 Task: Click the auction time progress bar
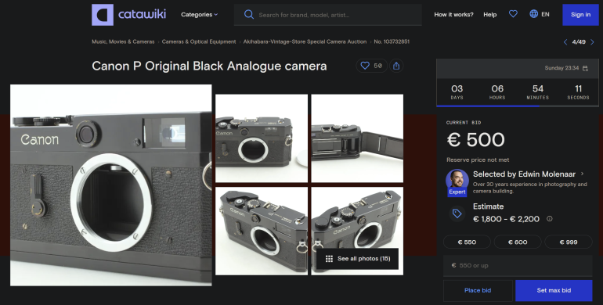click(x=518, y=106)
